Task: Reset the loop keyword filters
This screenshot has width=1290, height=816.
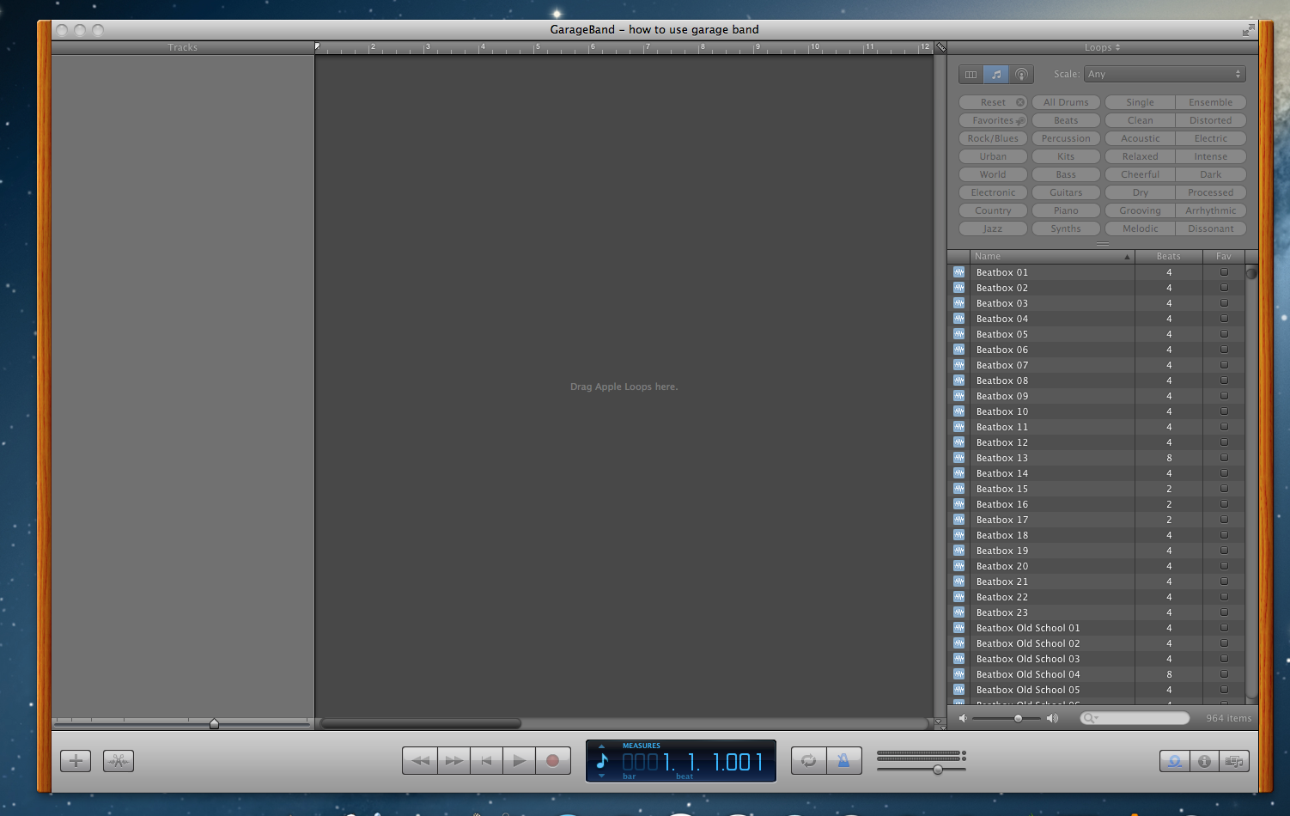Action: (993, 102)
